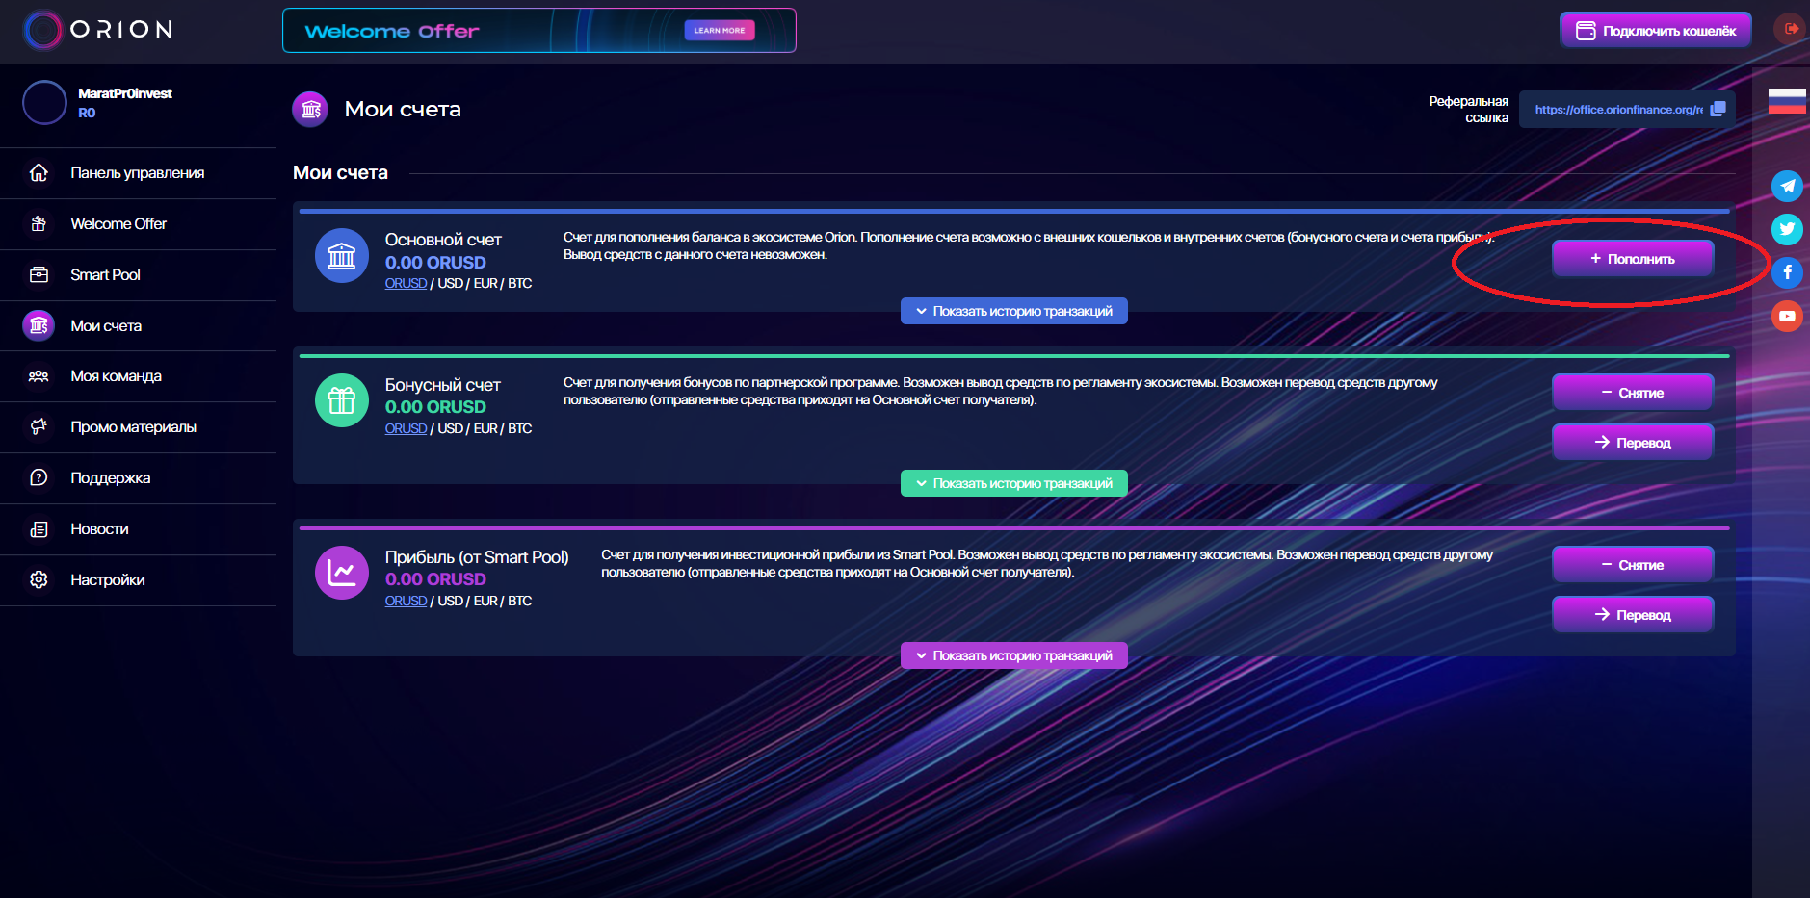
Task: Click the megaphone icon beside Промо материалы
Action: pyautogui.click(x=39, y=427)
